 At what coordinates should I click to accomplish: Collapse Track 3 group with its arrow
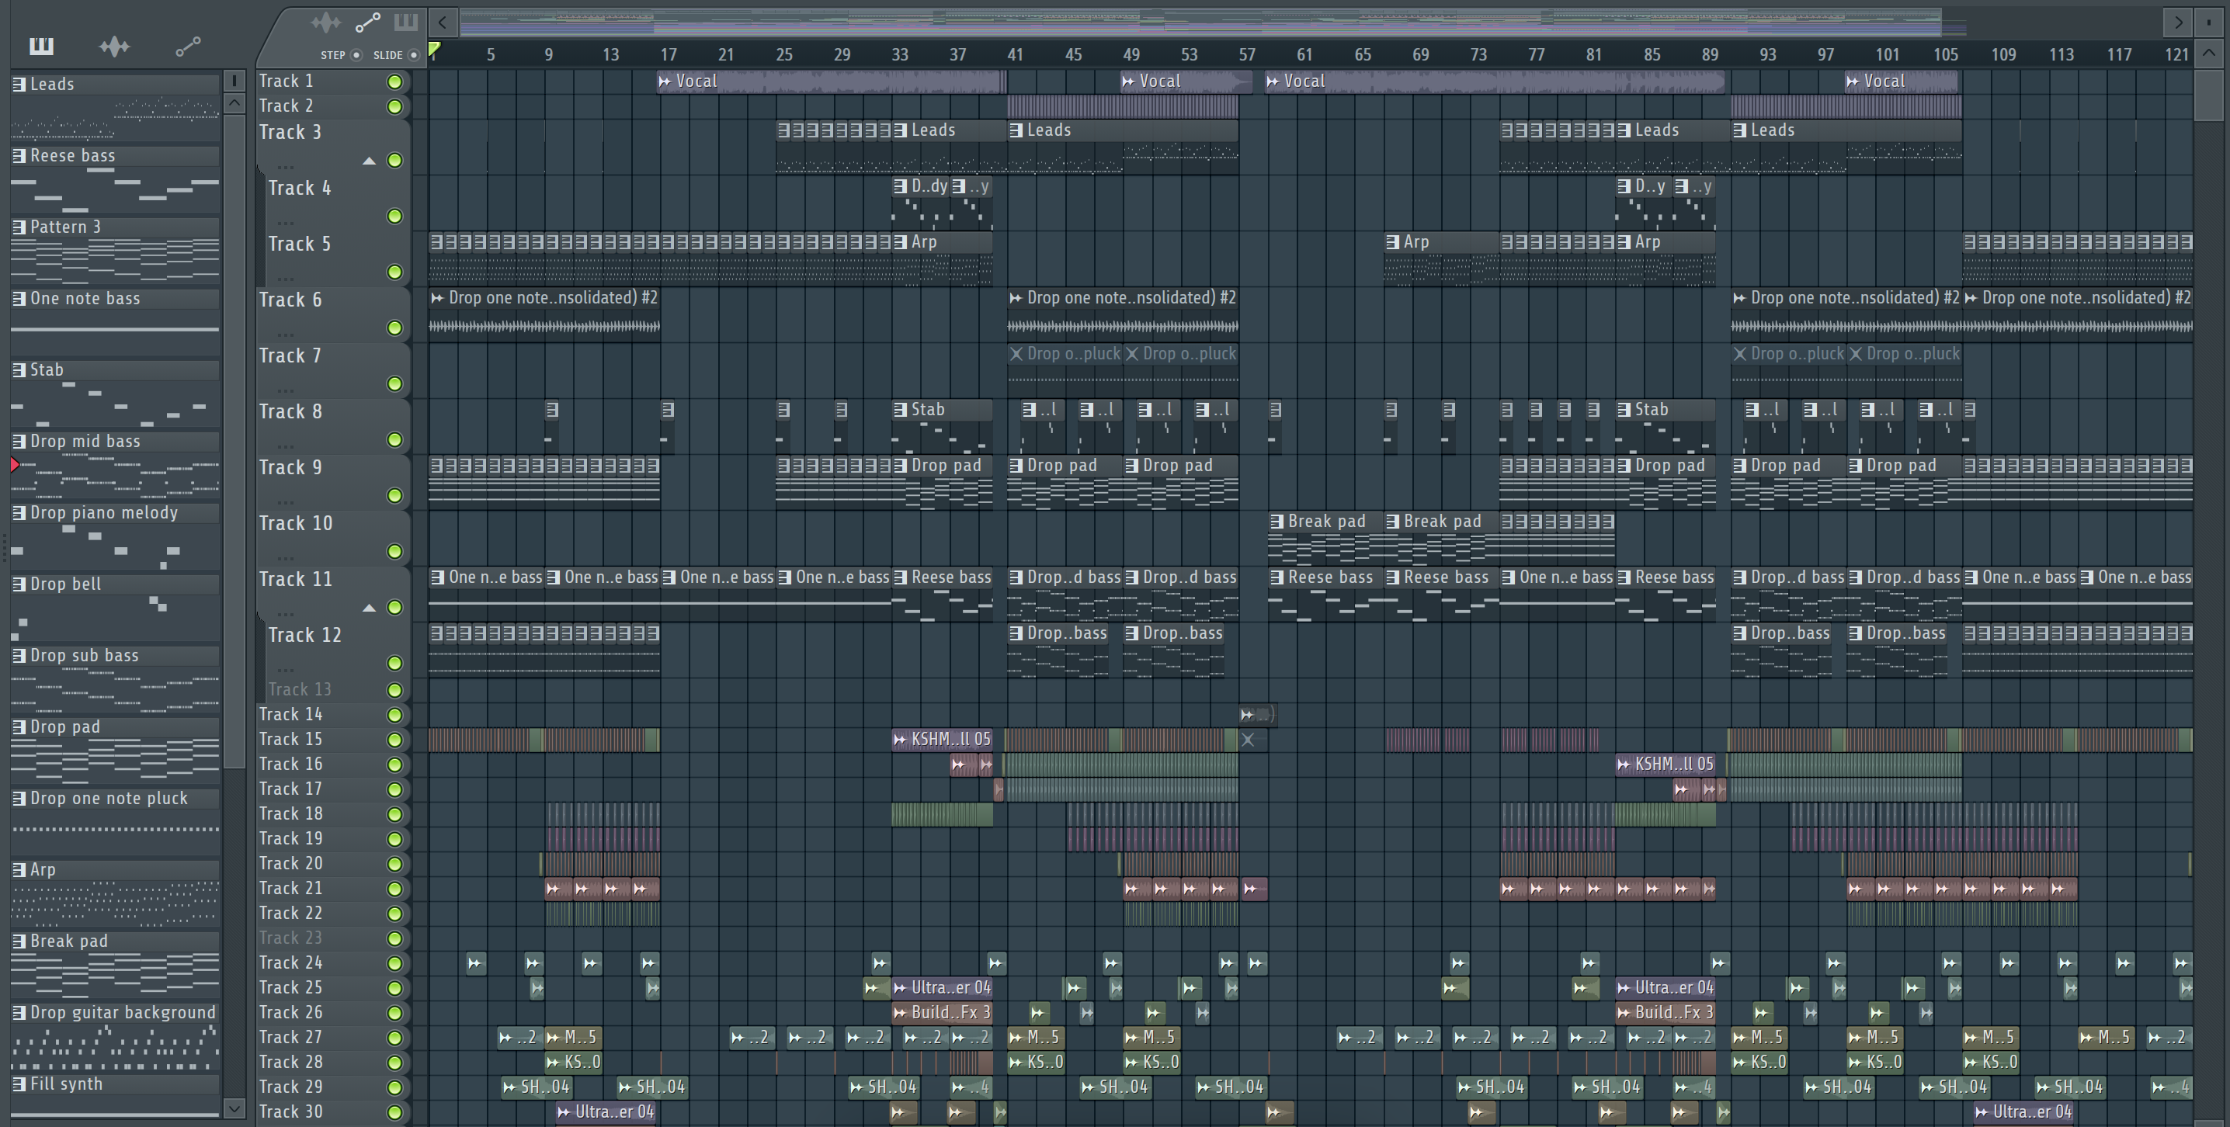(x=369, y=161)
